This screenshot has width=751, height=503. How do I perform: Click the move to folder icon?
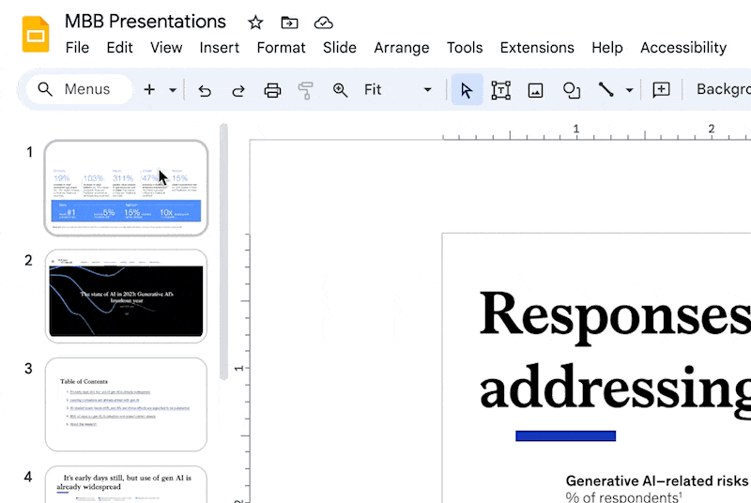[x=289, y=23]
